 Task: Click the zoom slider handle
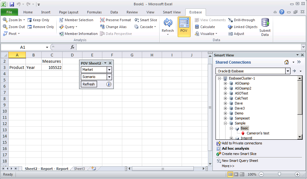click(x=279, y=174)
